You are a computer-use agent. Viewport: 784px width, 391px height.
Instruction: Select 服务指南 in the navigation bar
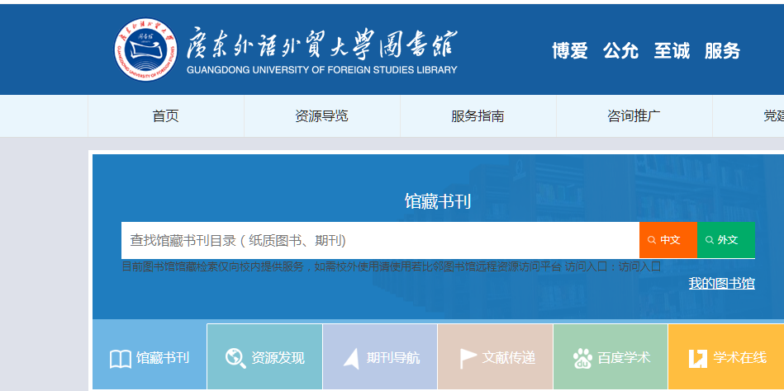478,116
